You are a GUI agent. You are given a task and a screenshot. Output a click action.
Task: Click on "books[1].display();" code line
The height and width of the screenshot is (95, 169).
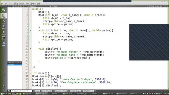coord(47,85)
